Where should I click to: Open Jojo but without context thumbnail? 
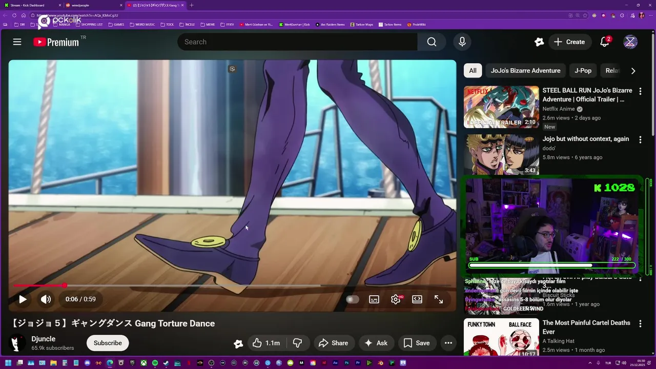[501, 155]
